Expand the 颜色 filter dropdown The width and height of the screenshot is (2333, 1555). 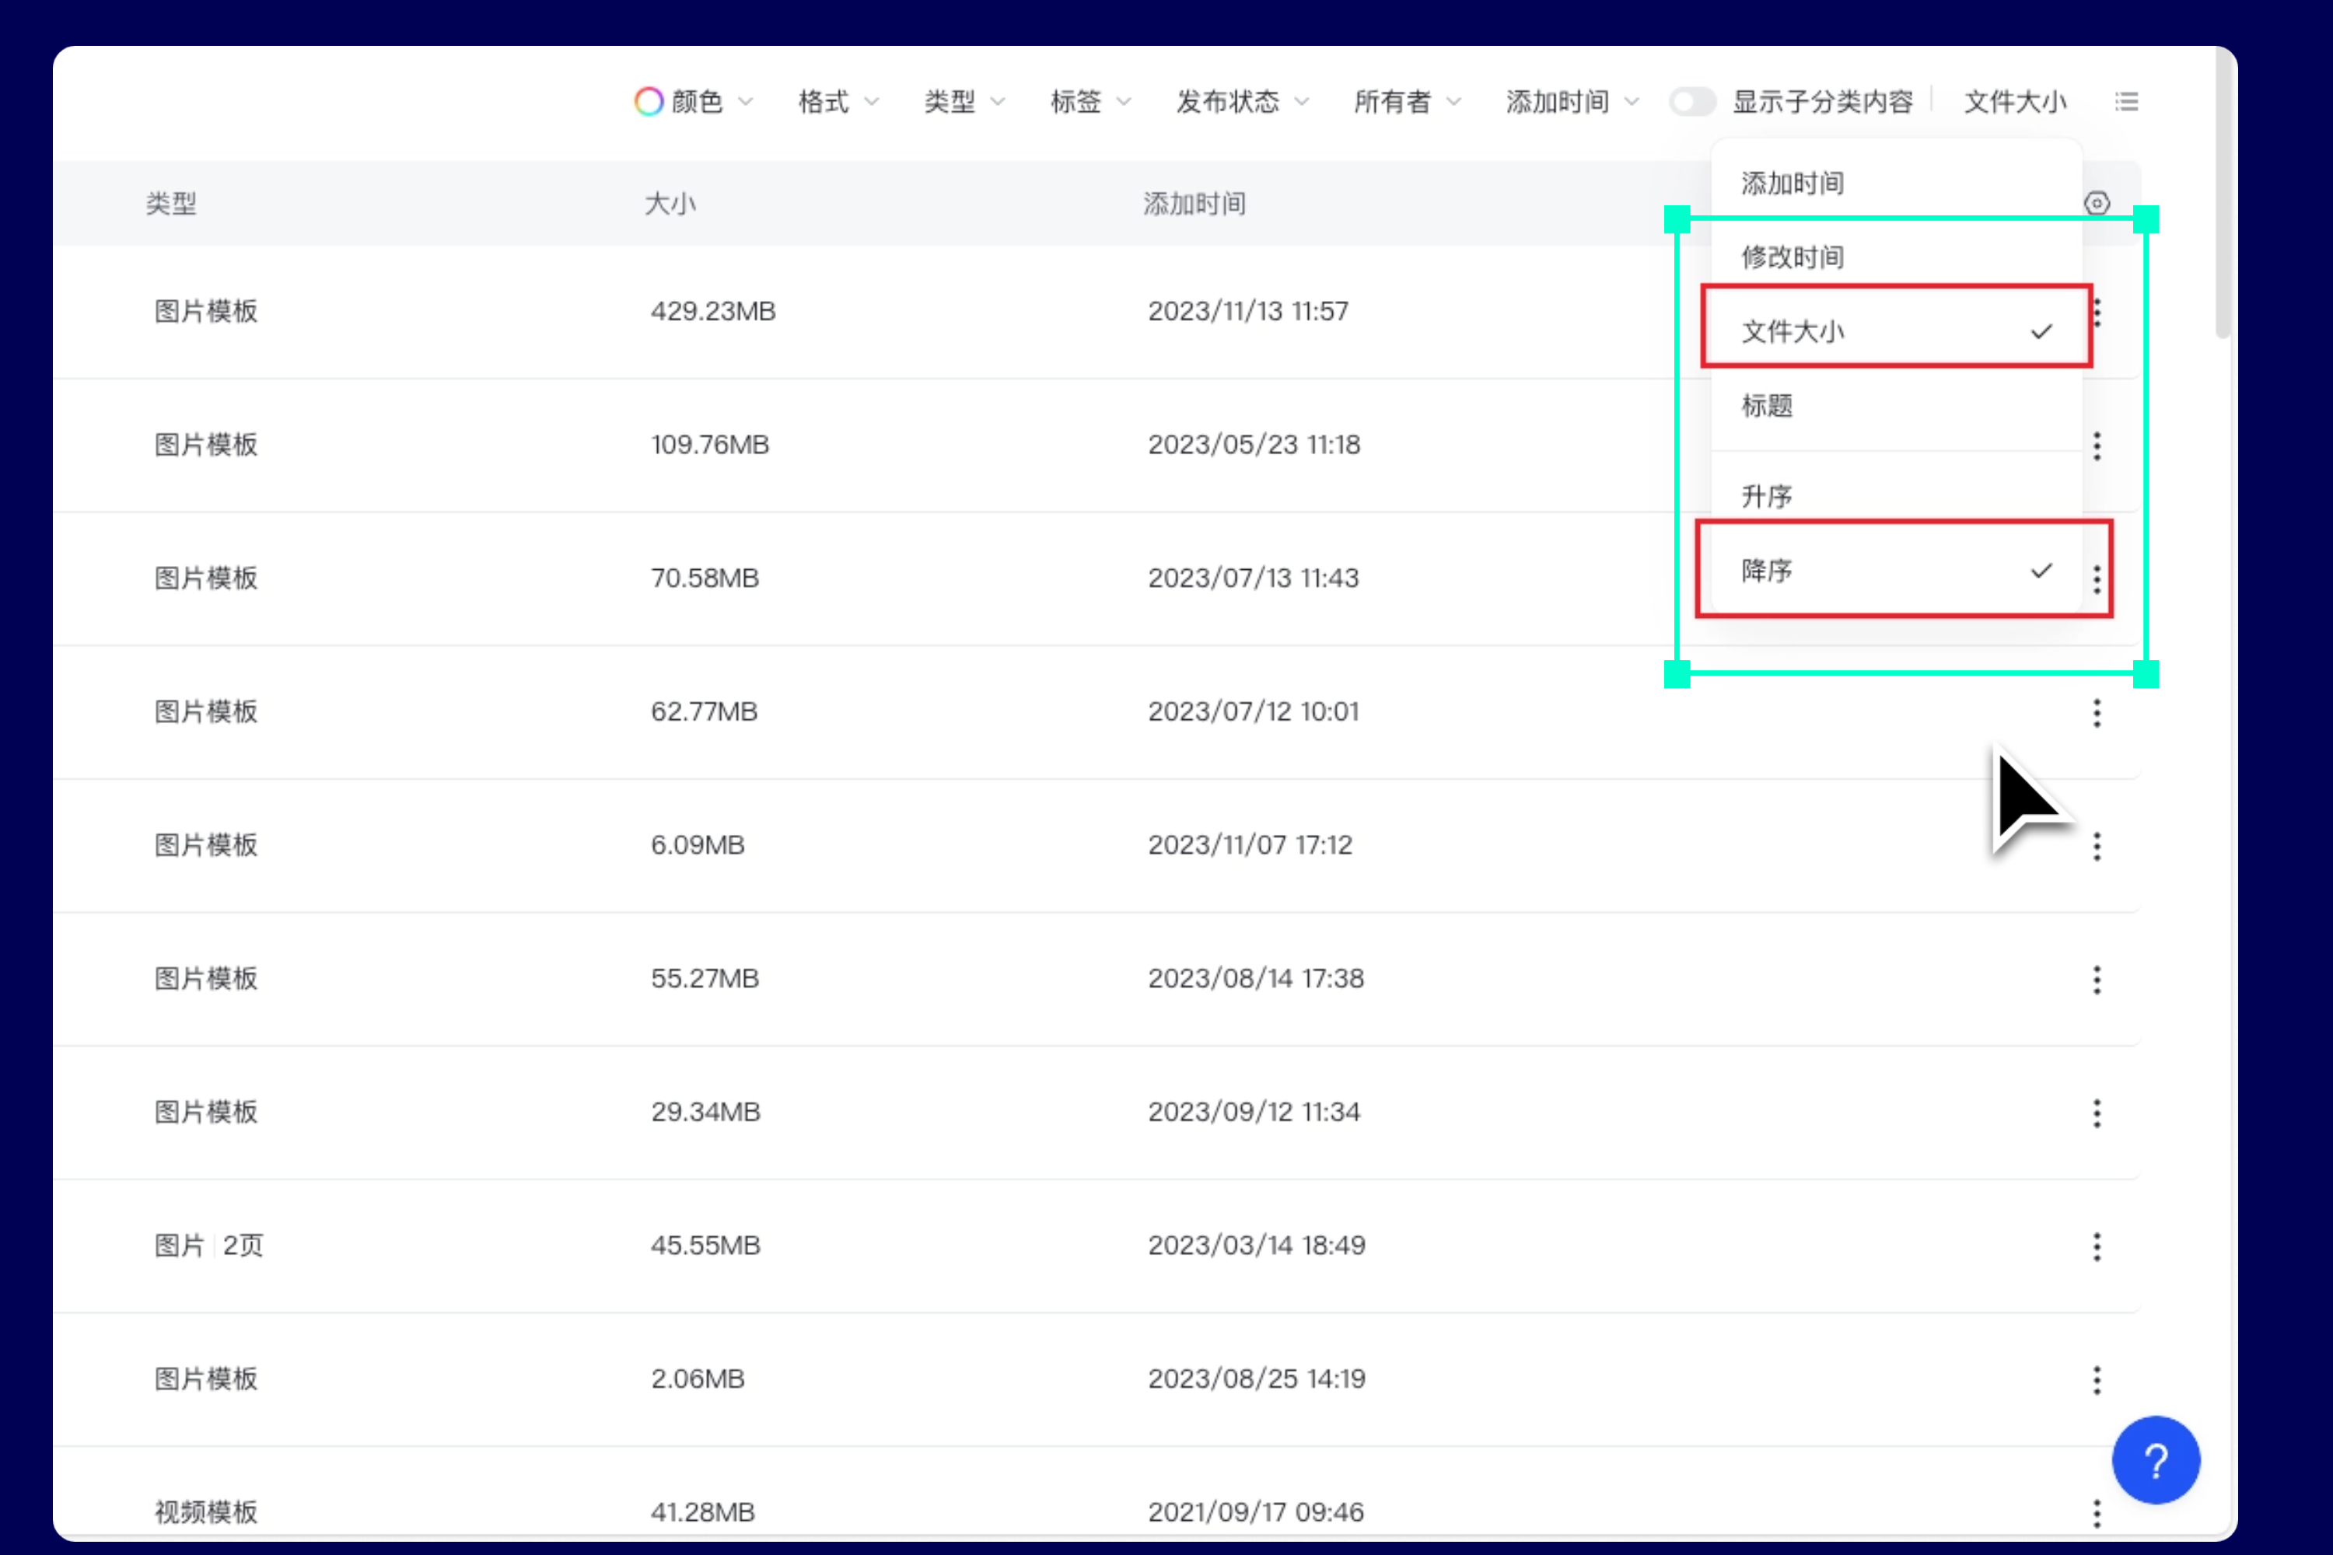tap(694, 101)
